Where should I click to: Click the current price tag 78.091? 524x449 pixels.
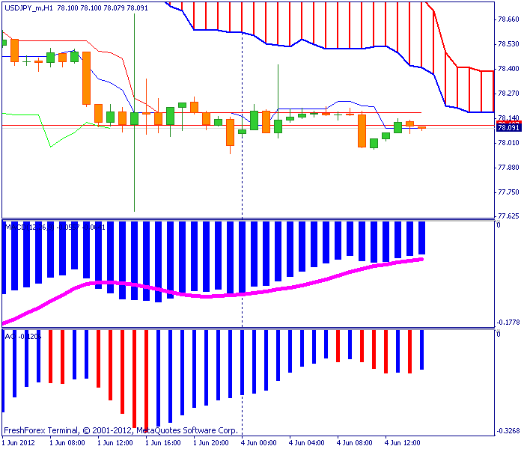pos(508,128)
